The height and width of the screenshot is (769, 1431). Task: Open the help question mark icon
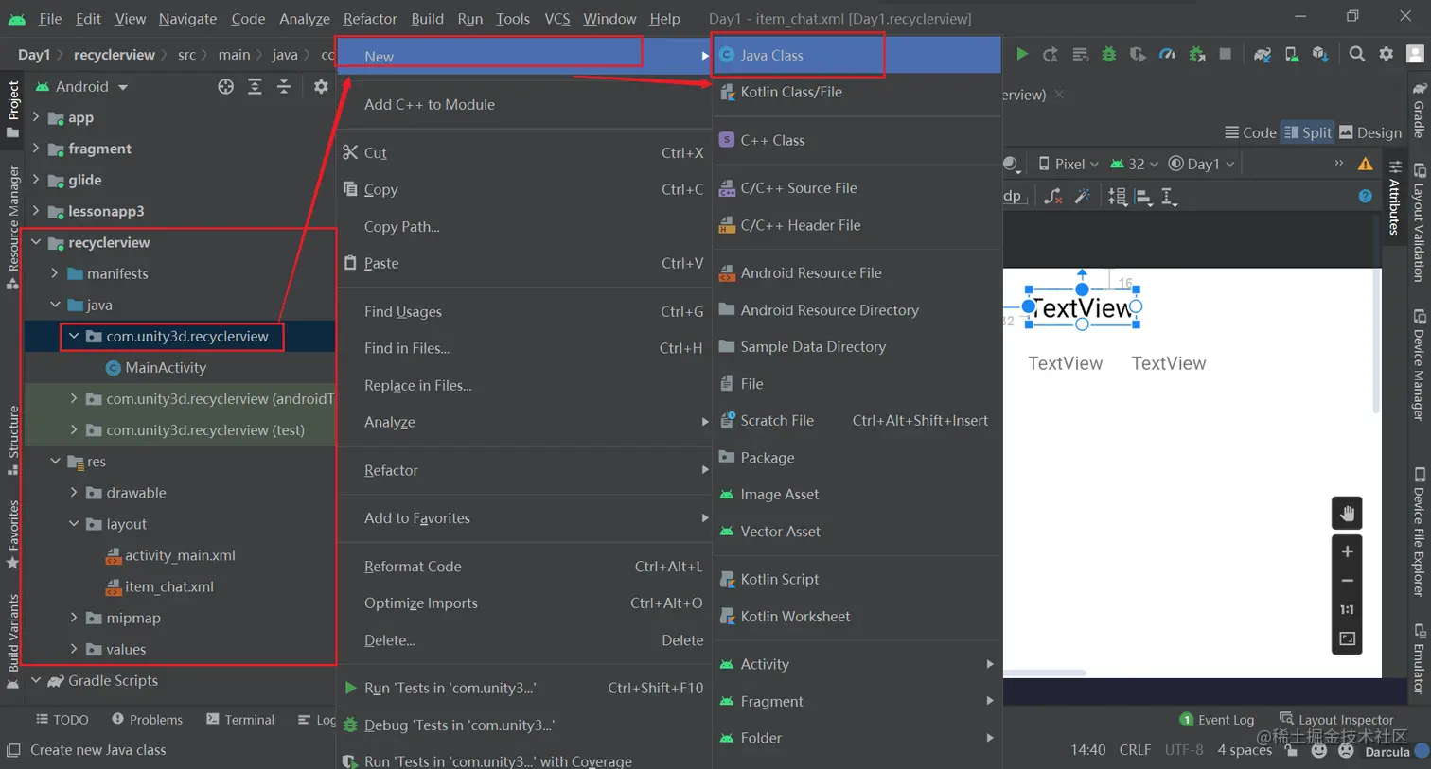tap(1365, 196)
